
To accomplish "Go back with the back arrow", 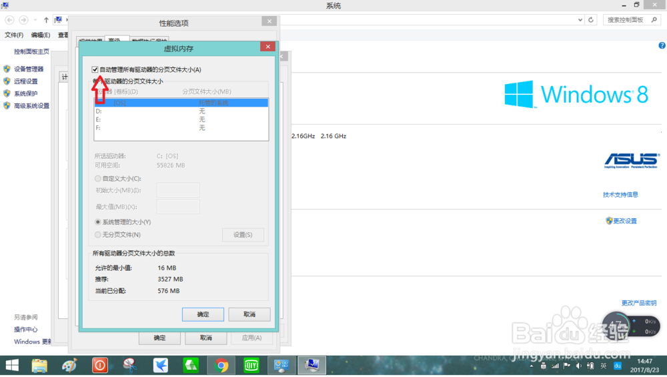I will [9, 20].
